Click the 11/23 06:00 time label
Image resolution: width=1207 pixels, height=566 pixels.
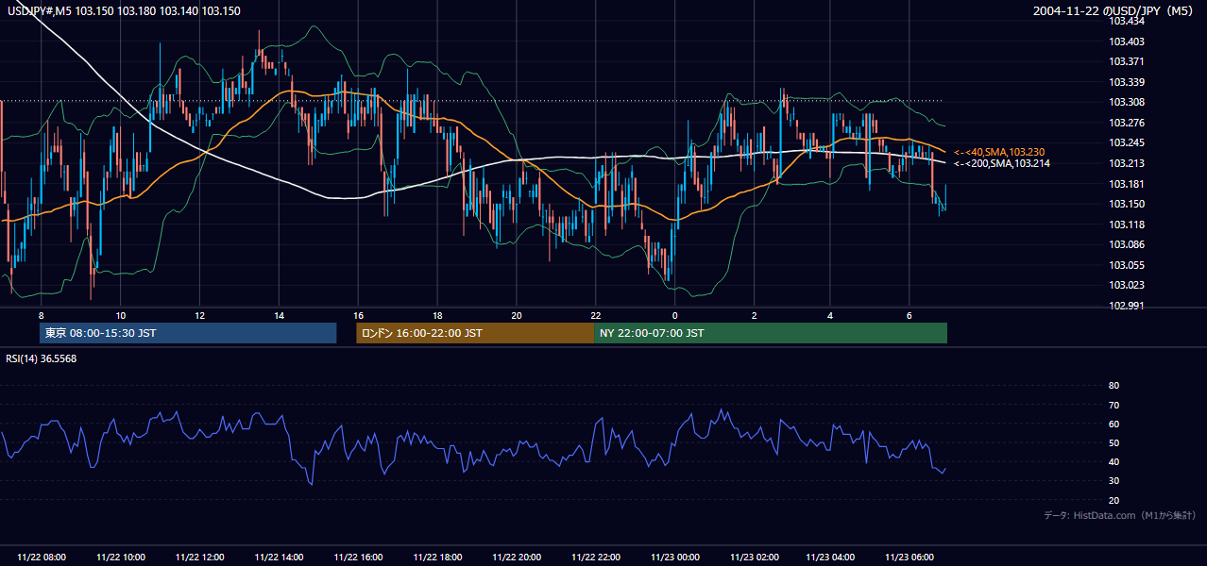(x=909, y=558)
